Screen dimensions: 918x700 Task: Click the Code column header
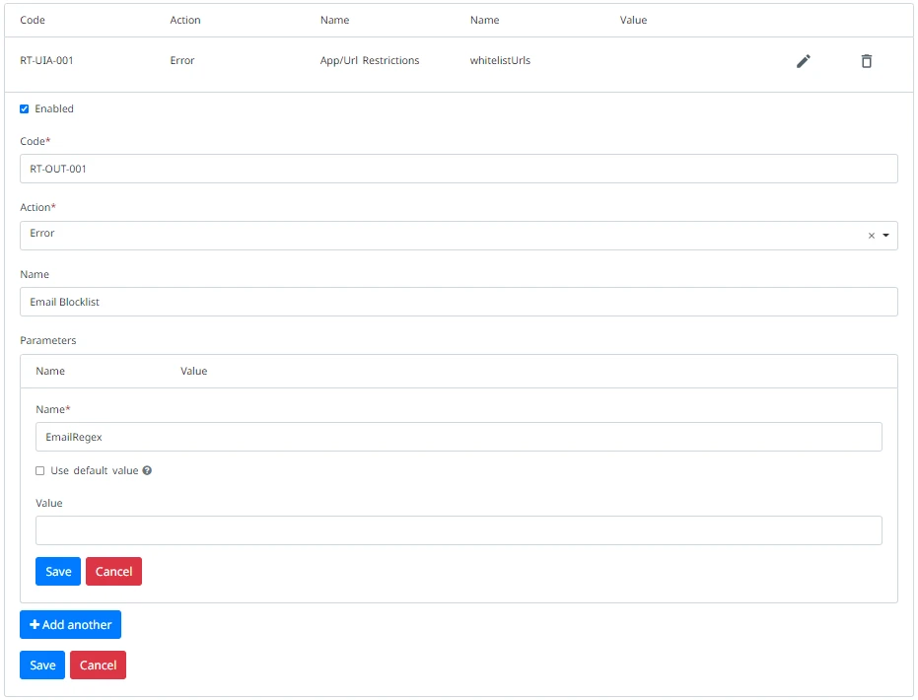click(33, 20)
